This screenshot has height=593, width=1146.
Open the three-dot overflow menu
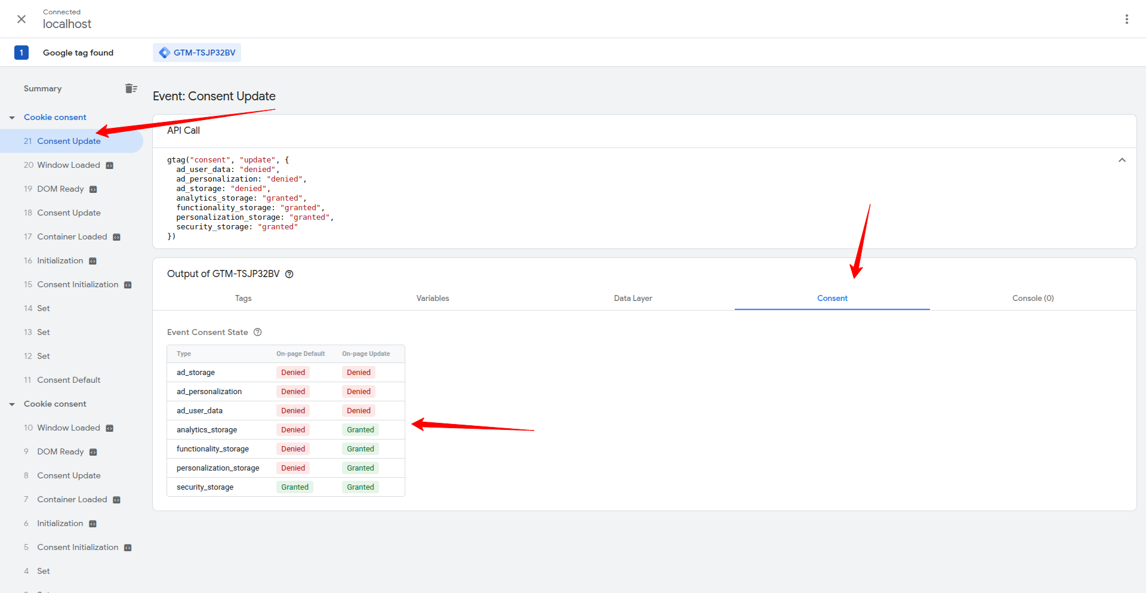(x=1127, y=19)
